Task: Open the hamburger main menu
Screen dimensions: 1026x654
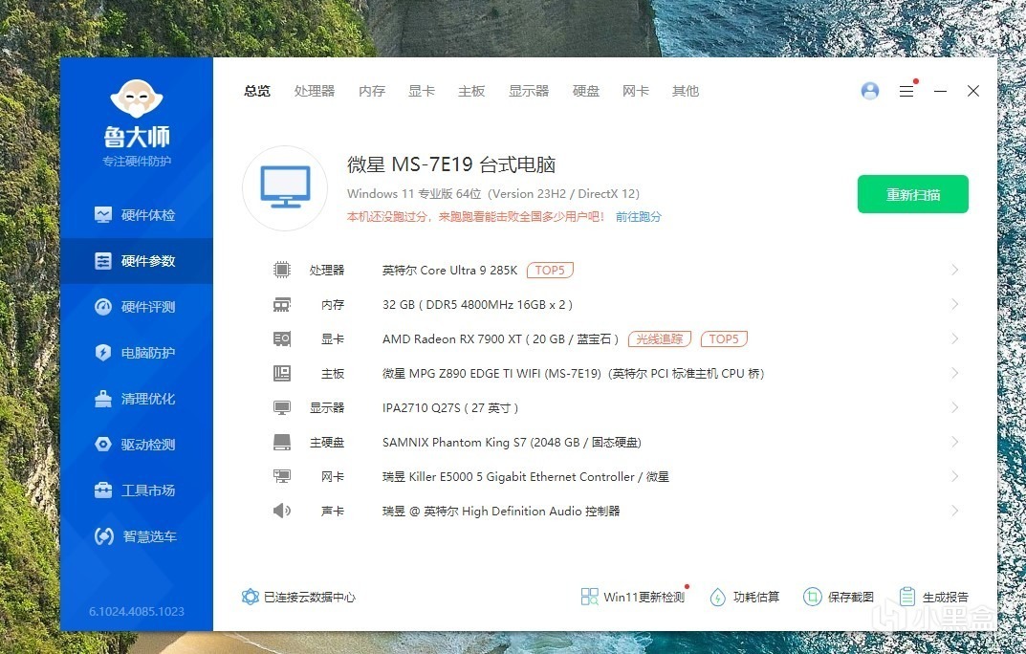Action: 906,92
